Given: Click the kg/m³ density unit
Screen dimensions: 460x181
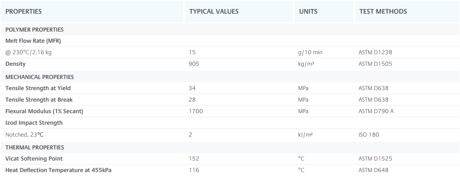Looking at the screenshot, I should [x=306, y=64].
